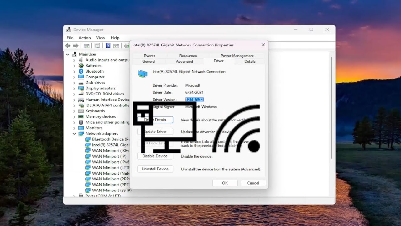Select the WAN Miniport (L2TP) row
This screenshot has width=401, height=226.
click(107, 168)
